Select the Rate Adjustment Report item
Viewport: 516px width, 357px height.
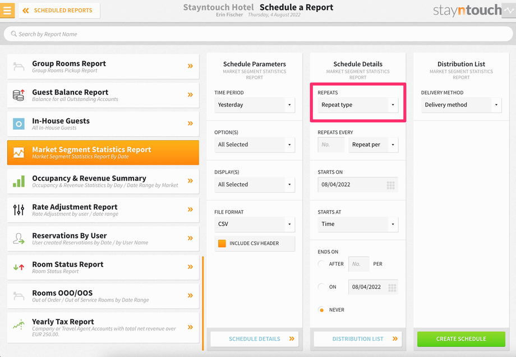tap(103, 210)
